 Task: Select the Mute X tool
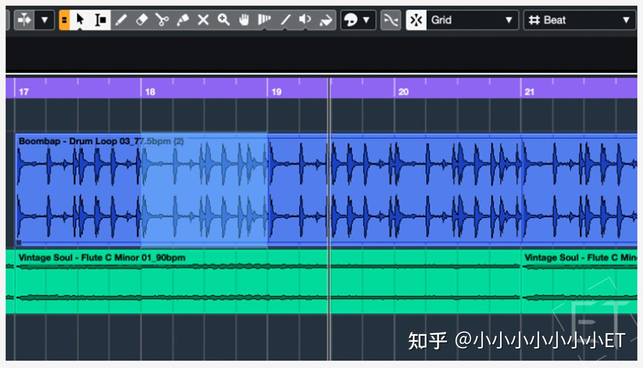[x=203, y=20]
